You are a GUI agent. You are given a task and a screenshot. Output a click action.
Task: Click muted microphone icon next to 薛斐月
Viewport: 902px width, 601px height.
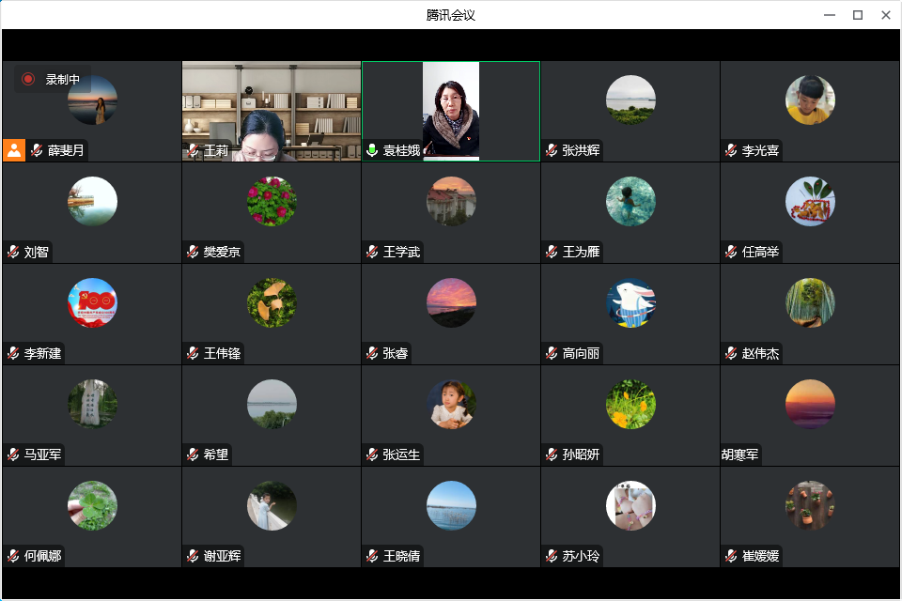coord(37,150)
